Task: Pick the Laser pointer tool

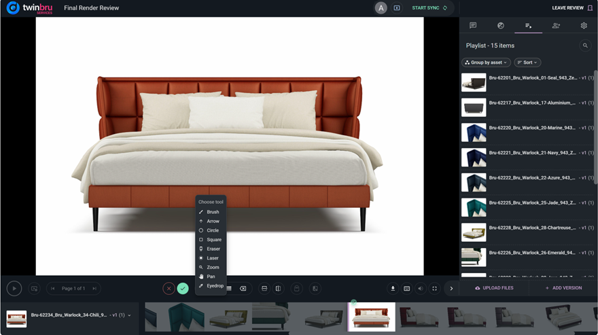Action: [x=211, y=258]
